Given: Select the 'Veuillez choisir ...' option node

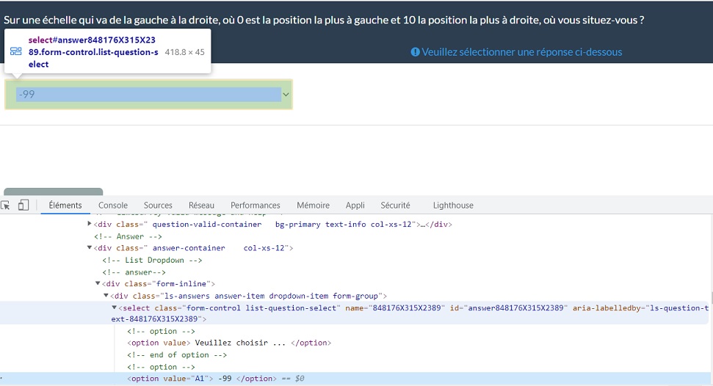Looking at the screenshot, I should (x=229, y=343).
